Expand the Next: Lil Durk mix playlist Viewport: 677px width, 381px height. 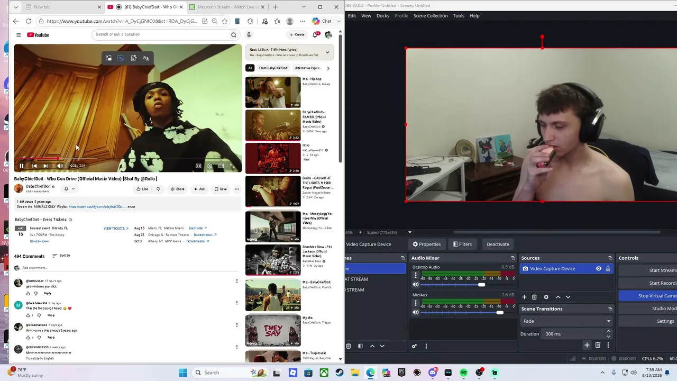[327, 52]
